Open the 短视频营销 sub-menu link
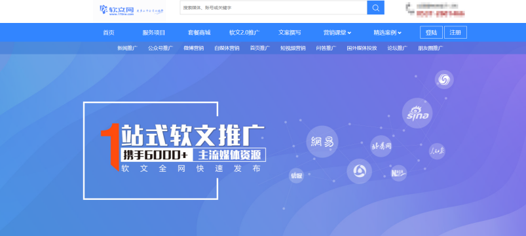Image resolution: width=526 pixels, height=236 pixels. [x=293, y=48]
